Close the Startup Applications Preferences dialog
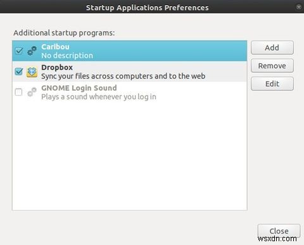This screenshot has width=304, height=245. pyautogui.click(x=279, y=231)
